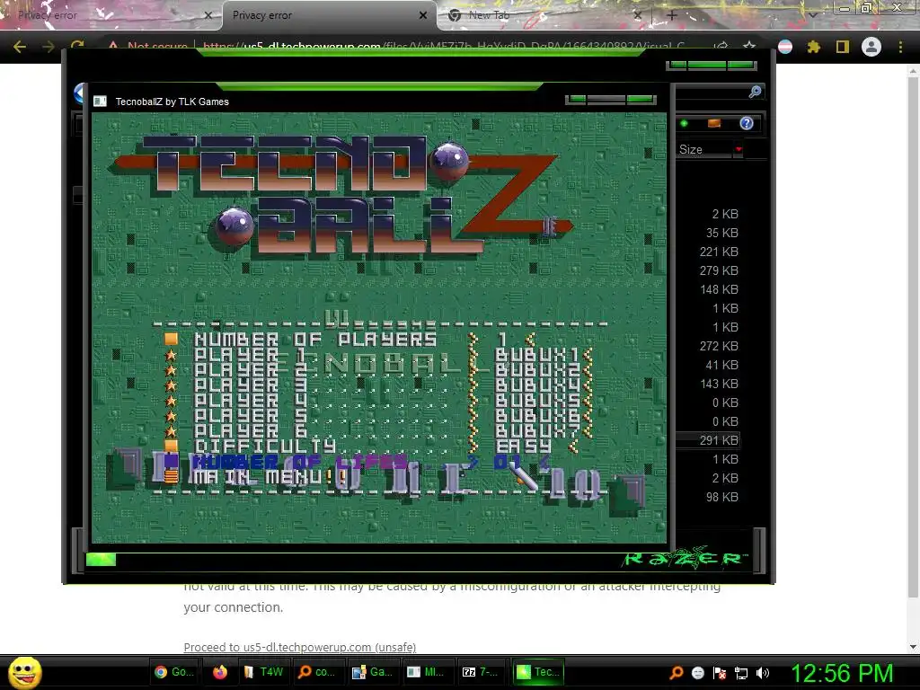Open the Chrome three-dot menu

click(x=900, y=47)
